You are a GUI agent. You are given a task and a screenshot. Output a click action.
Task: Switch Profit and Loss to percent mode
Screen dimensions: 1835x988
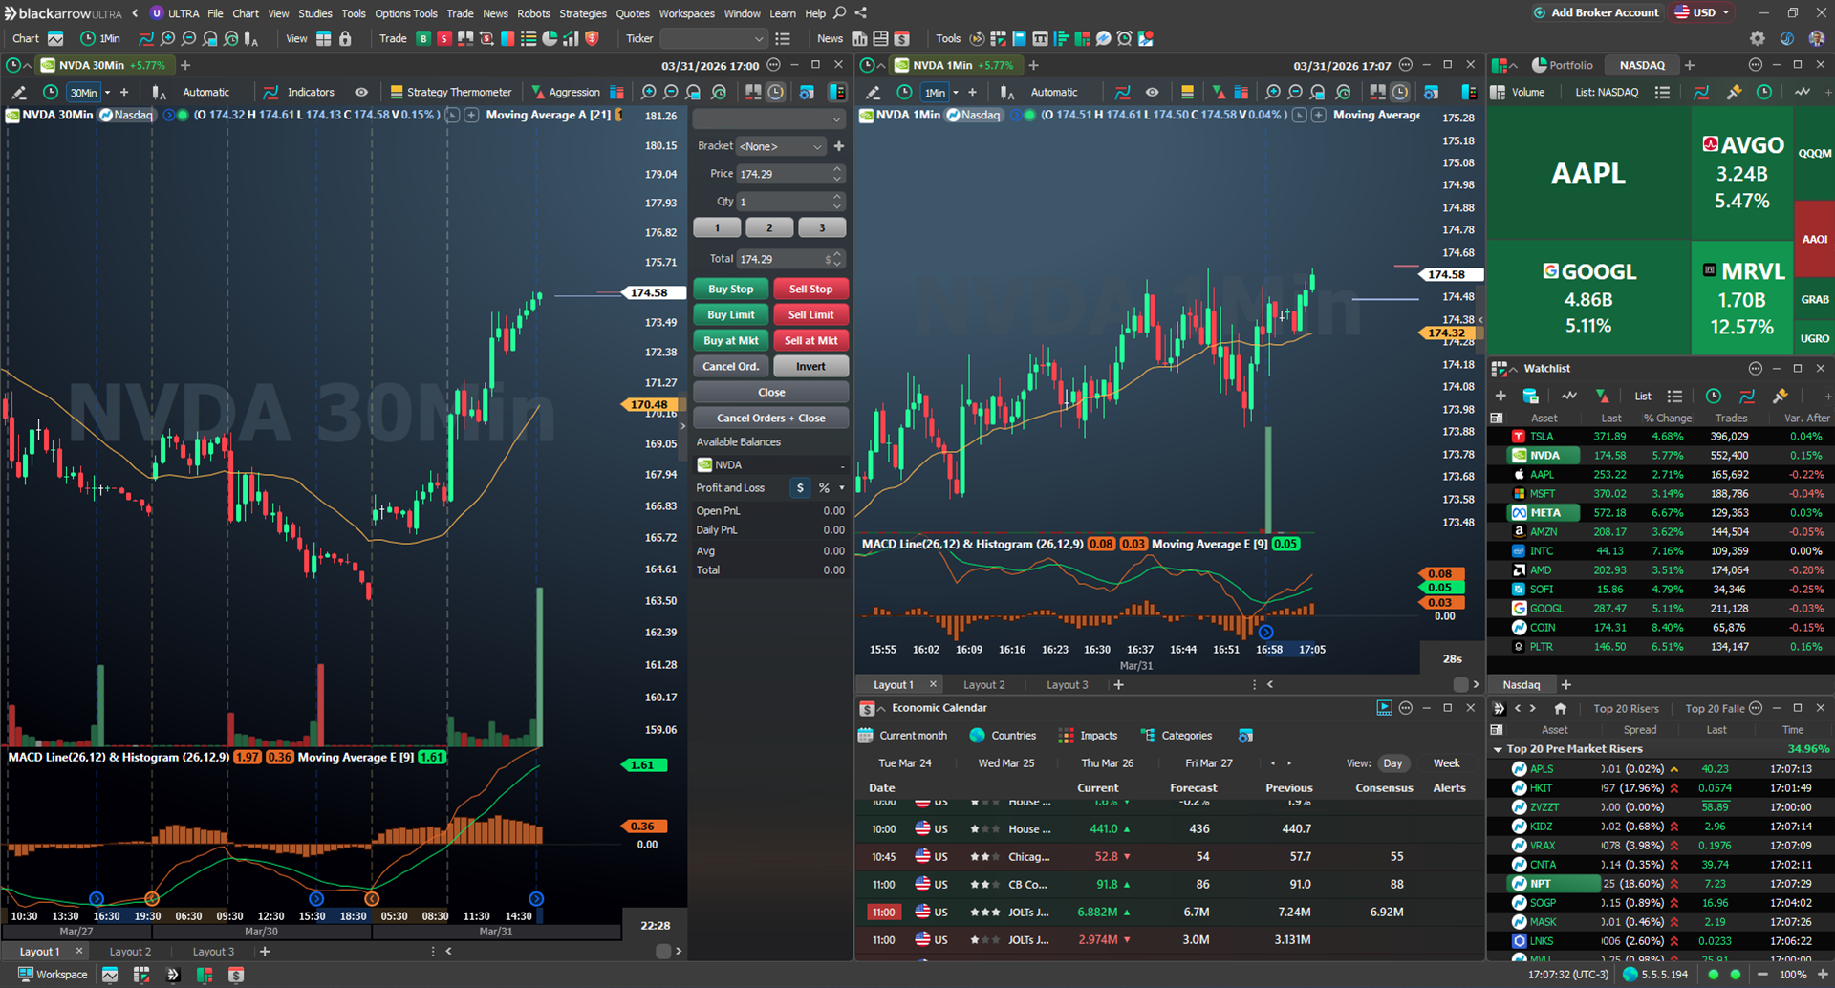point(824,488)
